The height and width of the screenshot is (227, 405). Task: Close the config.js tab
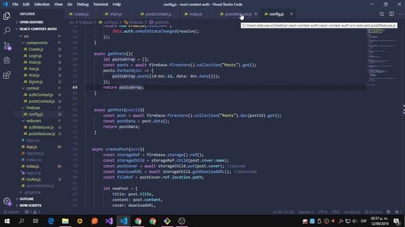[291, 14]
